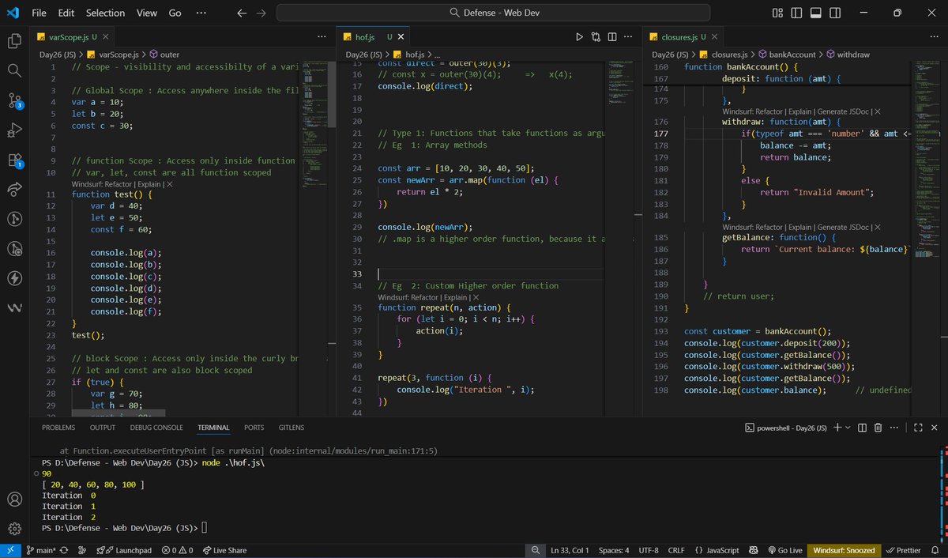
Task: Open the Source Control view
Action: (x=14, y=100)
